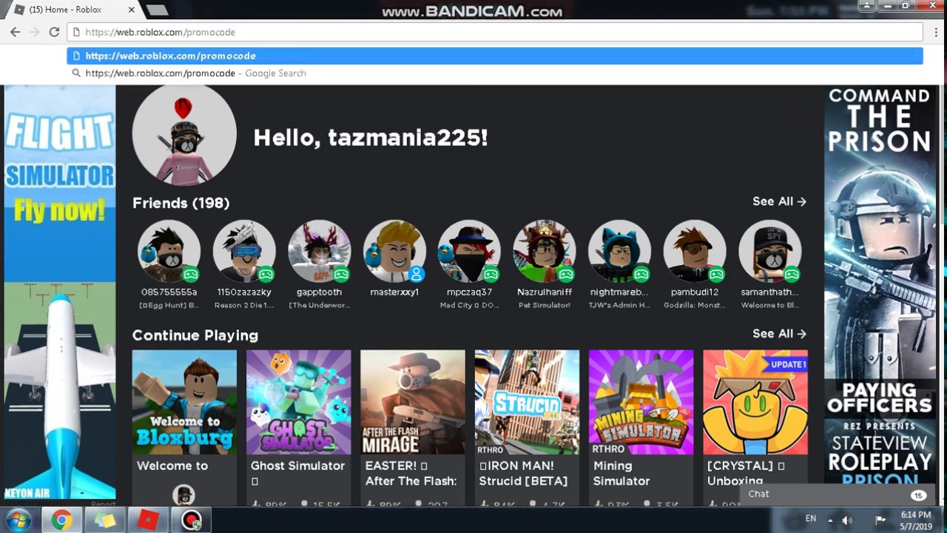Open Unboxing Simulator game thumbnail
This screenshot has height=533, width=947.
[x=755, y=402]
